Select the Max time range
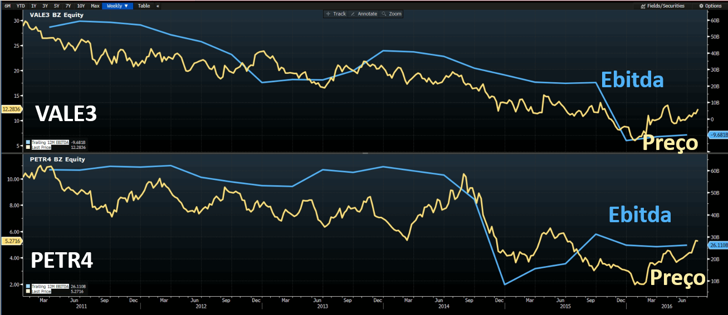Screen dimensions: 728x315 coord(95,6)
